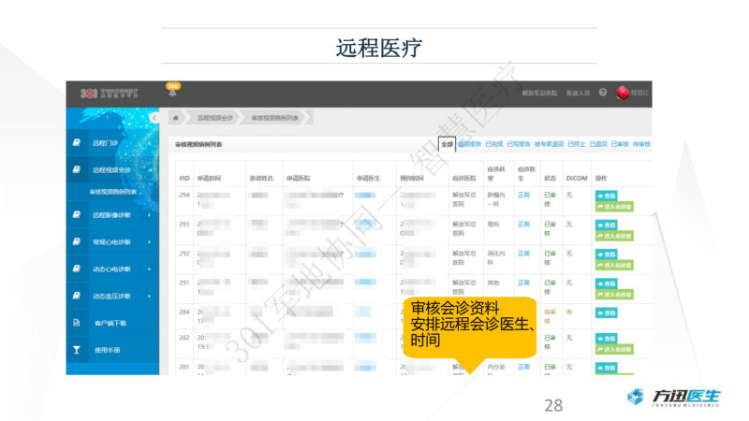Click 进入会诊室 for record 294
Screen dimensions: 749x421
614,207
